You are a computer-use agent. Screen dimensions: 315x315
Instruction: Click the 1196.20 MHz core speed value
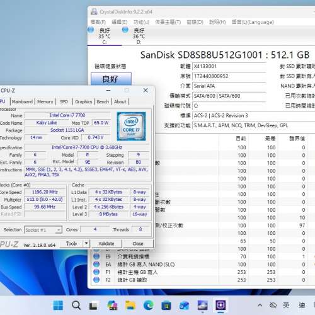point(45,192)
